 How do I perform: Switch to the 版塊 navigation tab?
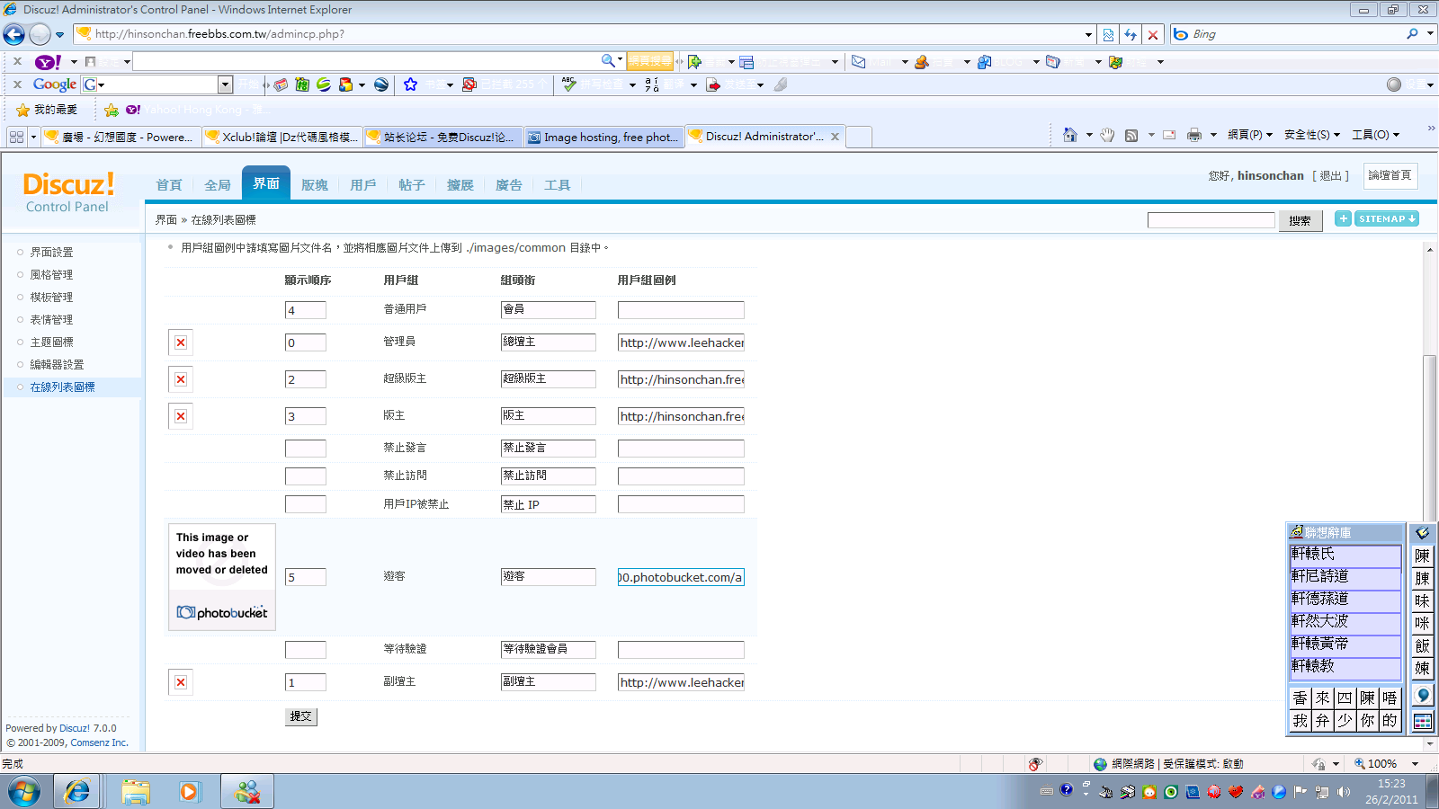(x=315, y=185)
